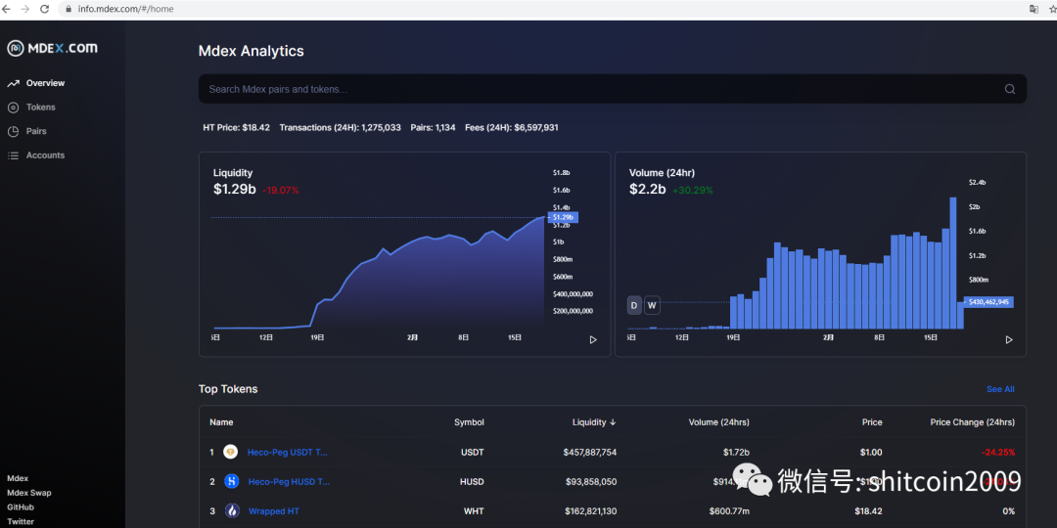The width and height of the screenshot is (1057, 528).
Task: Click the $457,887,754 liquidity cell
Action: 590,453
